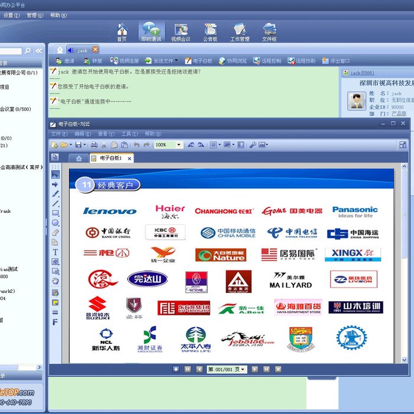This screenshot has height=414, width=414.
Task: Select the pen drawing tool
Action: 55,194
